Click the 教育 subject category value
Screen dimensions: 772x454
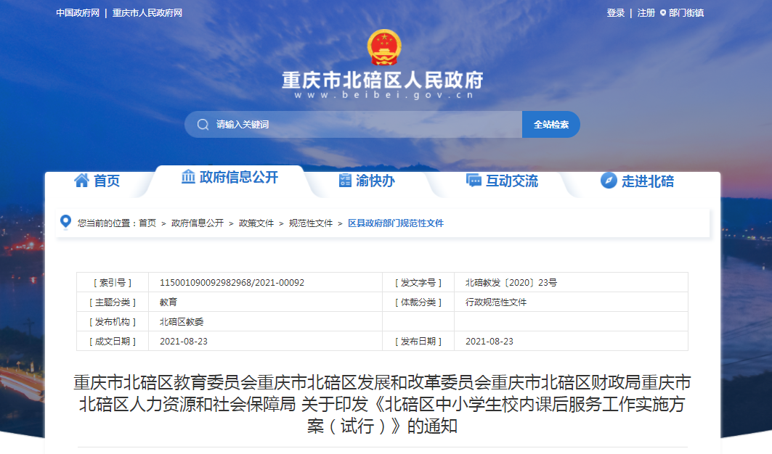(168, 302)
